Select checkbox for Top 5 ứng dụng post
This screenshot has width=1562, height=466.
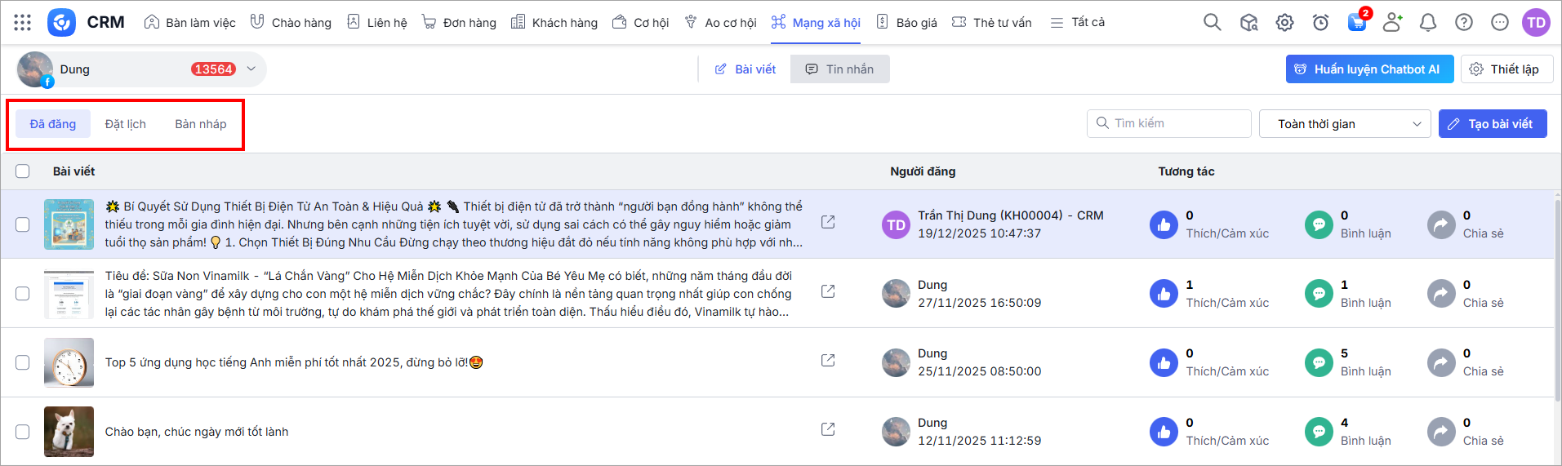point(23,362)
